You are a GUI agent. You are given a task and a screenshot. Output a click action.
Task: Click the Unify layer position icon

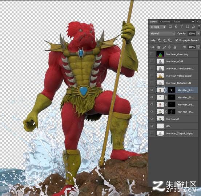pos(159,40)
